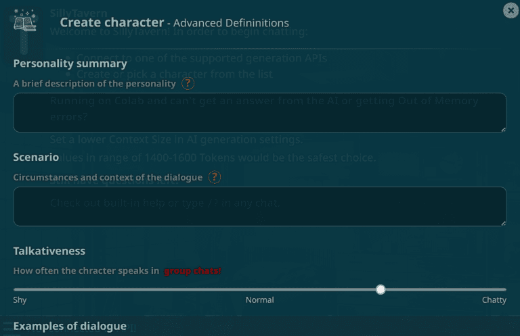Open the red group chats link

pyautogui.click(x=192, y=271)
